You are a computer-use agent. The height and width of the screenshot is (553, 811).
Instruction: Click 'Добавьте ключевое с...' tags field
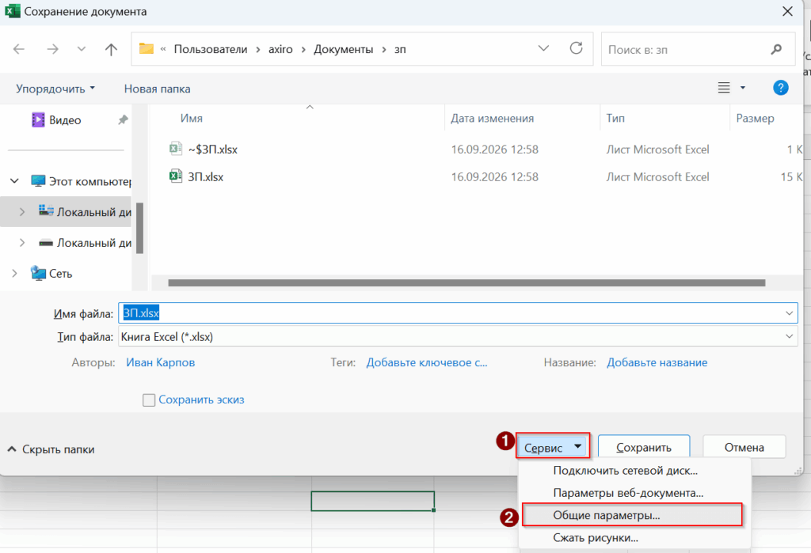pyautogui.click(x=427, y=362)
